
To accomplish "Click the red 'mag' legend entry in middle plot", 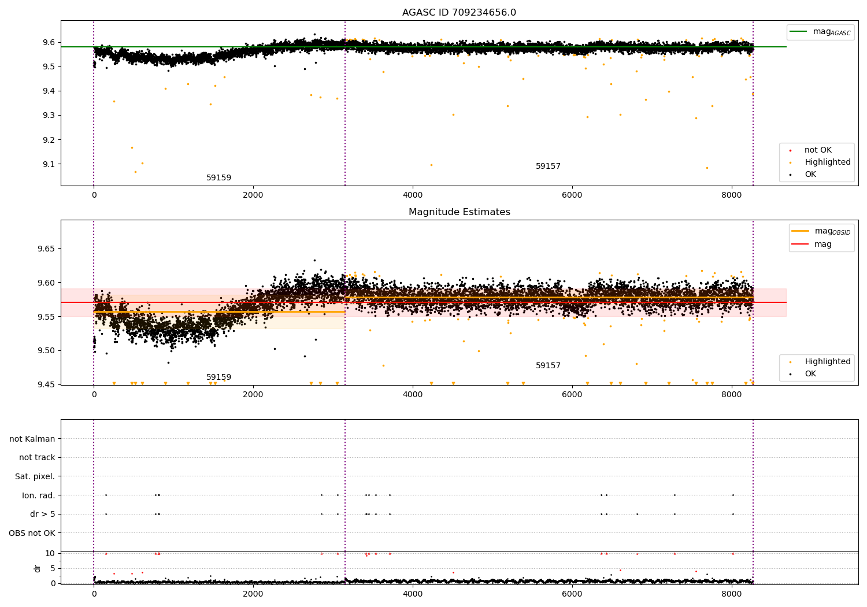I will [812, 245].
